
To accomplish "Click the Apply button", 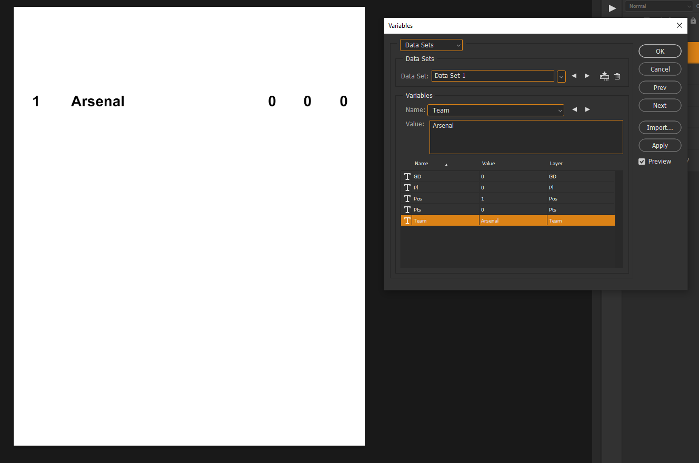I will (x=660, y=145).
